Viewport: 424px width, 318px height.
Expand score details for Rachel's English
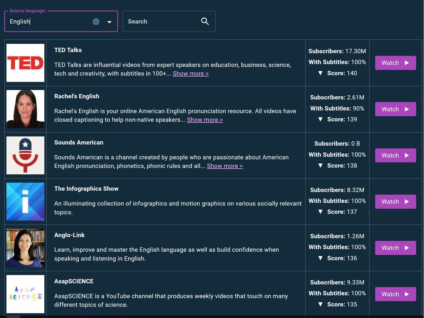pos(320,119)
